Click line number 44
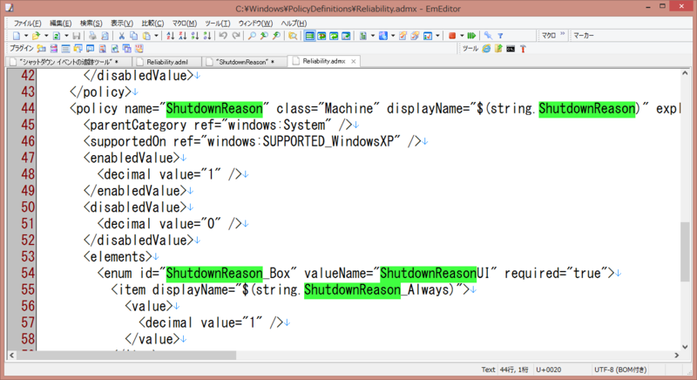Screen dimensions: 697x380 tap(28, 108)
